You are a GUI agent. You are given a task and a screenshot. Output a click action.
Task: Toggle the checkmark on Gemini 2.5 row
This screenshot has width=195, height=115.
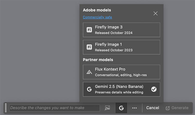click(154, 89)
